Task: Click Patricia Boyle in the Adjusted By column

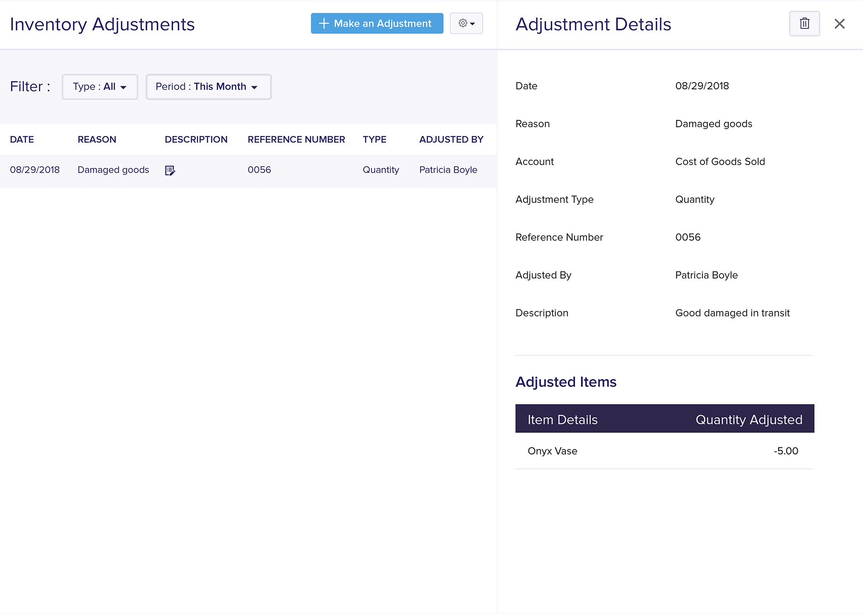Action: [448, 170]
